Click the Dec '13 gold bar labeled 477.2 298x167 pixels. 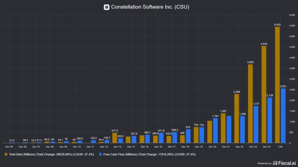115,138
